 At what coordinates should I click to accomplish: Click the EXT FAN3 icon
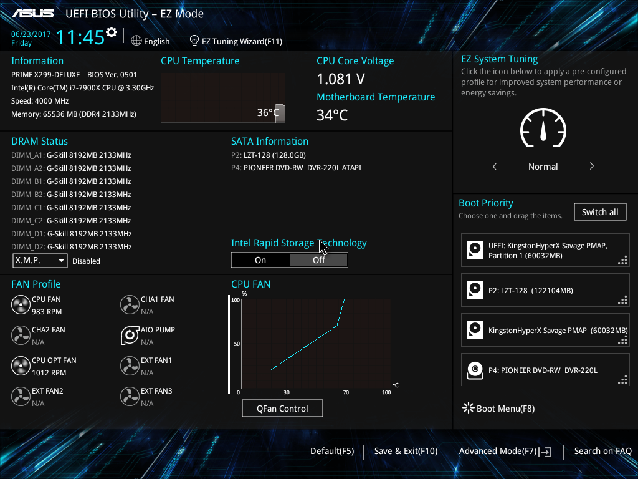130,396
